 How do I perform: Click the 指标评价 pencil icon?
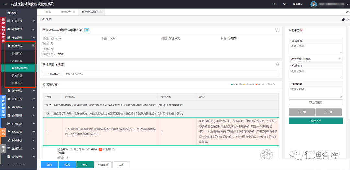click(x=9, y=140)
